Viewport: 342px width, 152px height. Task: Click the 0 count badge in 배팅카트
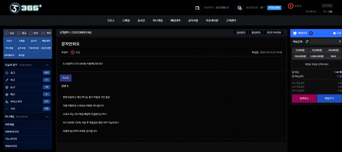coord(310,33)
